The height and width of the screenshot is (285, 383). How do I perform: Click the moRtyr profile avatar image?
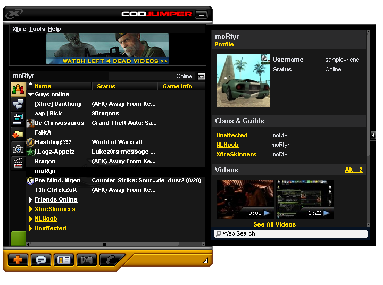point(243,81)
